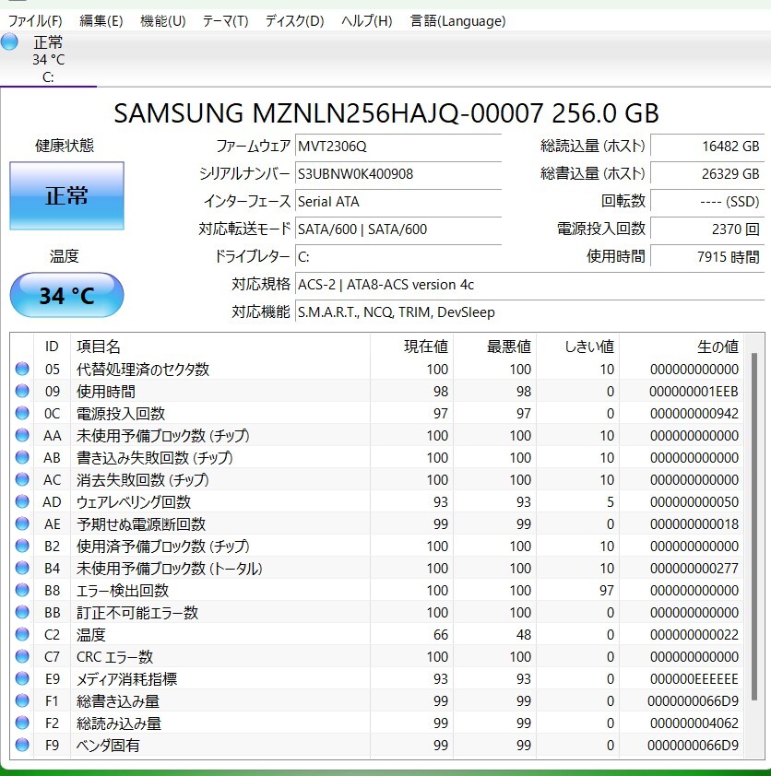Select the CRC エラー数 row name
The width and height of the screenshot is (771, 776).
point(115,657)
